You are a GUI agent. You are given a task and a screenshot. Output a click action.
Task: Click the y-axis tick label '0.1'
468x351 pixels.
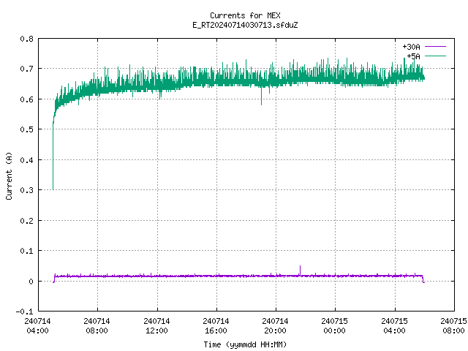point(26,251)
